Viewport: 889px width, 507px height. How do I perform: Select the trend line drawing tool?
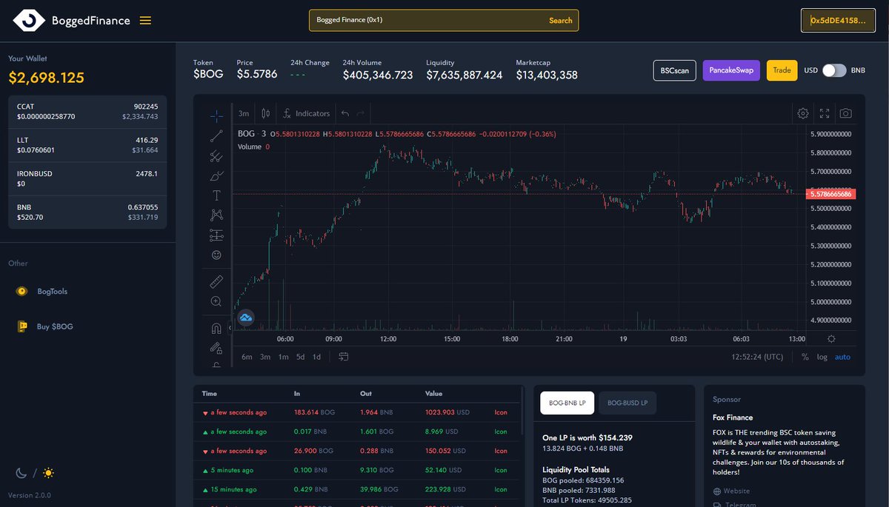[x=216, y=135]
